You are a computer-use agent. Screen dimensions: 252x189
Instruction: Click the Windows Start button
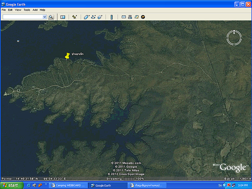11,185
